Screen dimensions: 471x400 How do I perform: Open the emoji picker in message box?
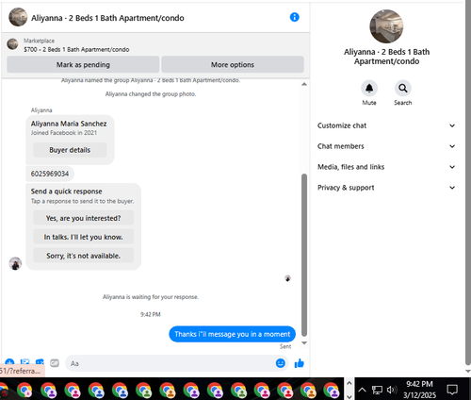[281, 363]
